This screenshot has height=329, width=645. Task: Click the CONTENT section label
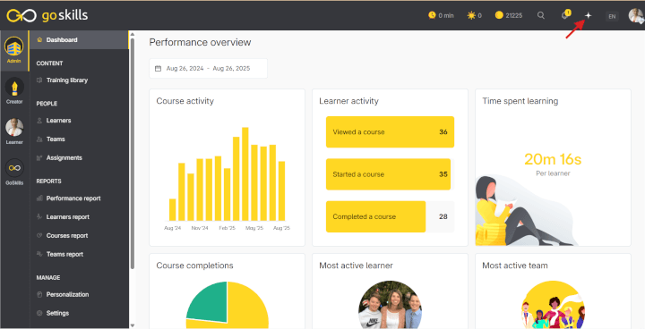(50, 63)
